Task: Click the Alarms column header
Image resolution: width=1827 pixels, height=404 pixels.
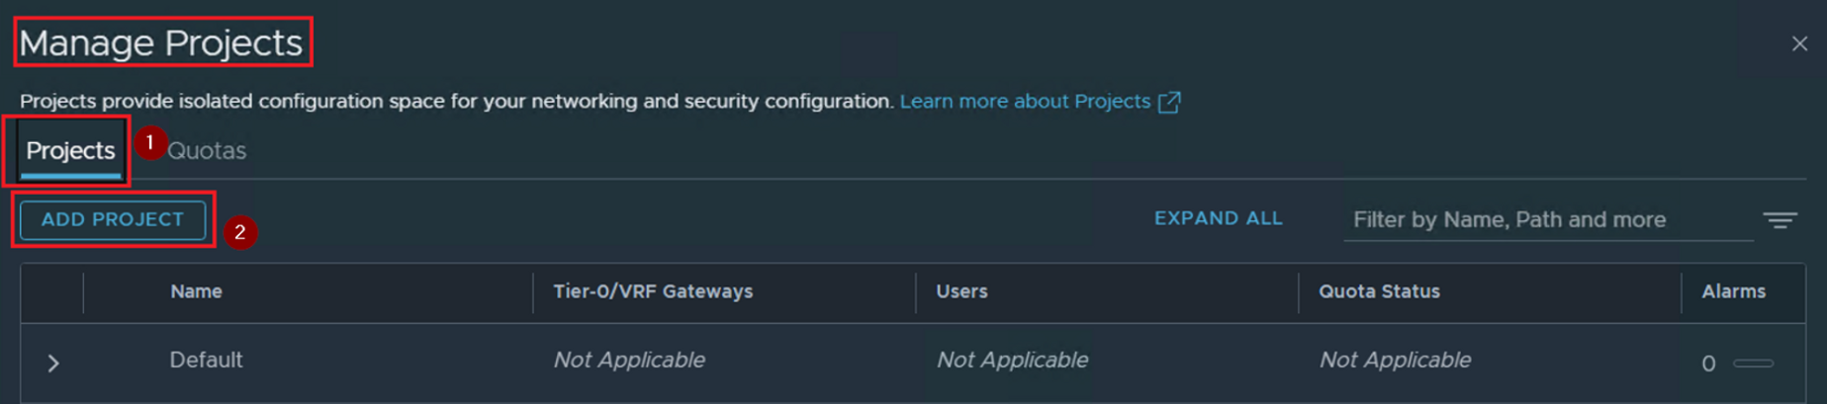Action: pyautogui.click(x=1733, y=292)
